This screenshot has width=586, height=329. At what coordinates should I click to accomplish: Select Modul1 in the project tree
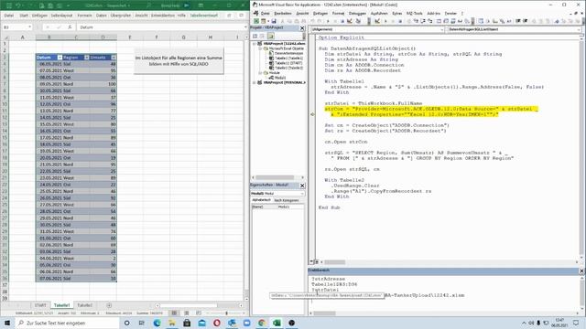coord(279,78)
